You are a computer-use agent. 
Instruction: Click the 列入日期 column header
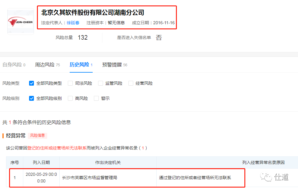(x=41, y=162)
